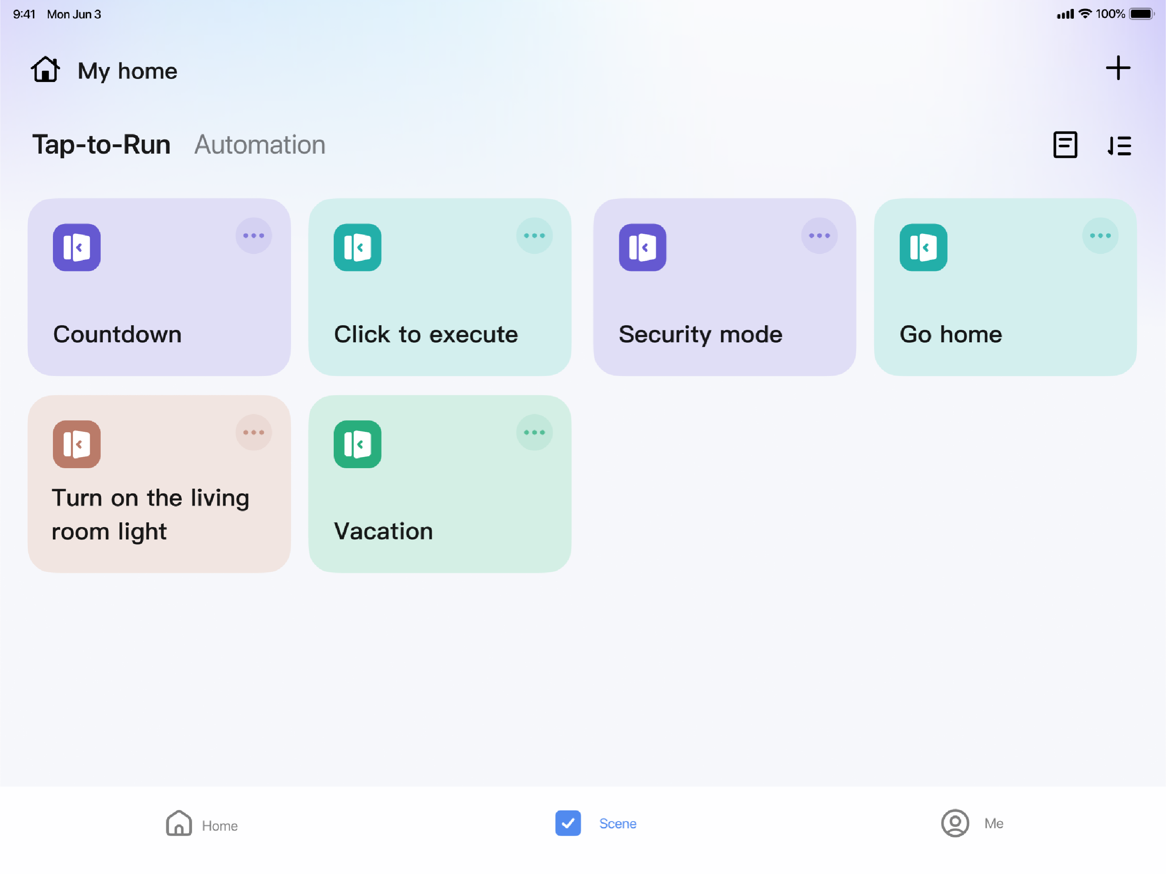
Task: Open options for living room light card
Action: point(254,432)
